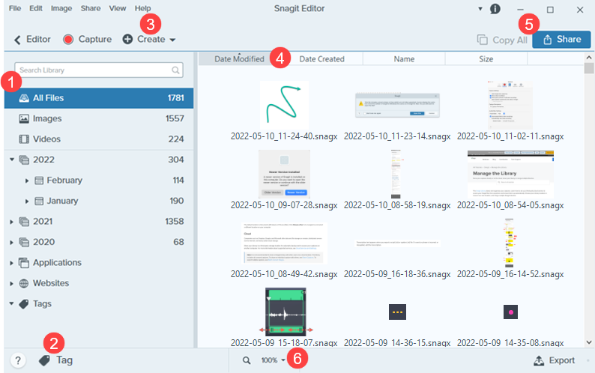Screen dimensions: 595x373
Task: Click the Share upload icon
Action: (547, 40)
